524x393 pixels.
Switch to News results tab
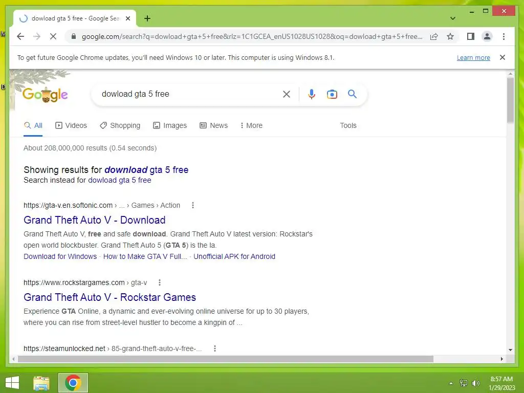pyautogui.click(x=213, y=125)
